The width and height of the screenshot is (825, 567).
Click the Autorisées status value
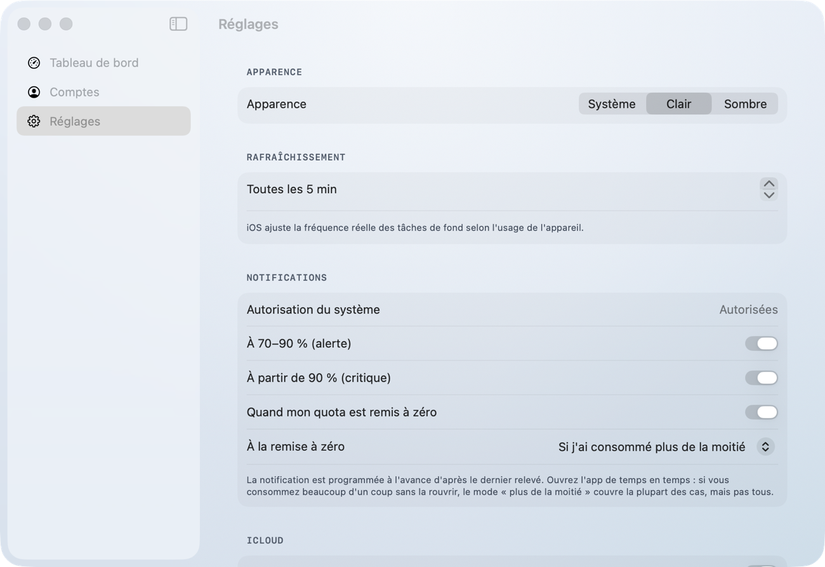coord(748,310)
